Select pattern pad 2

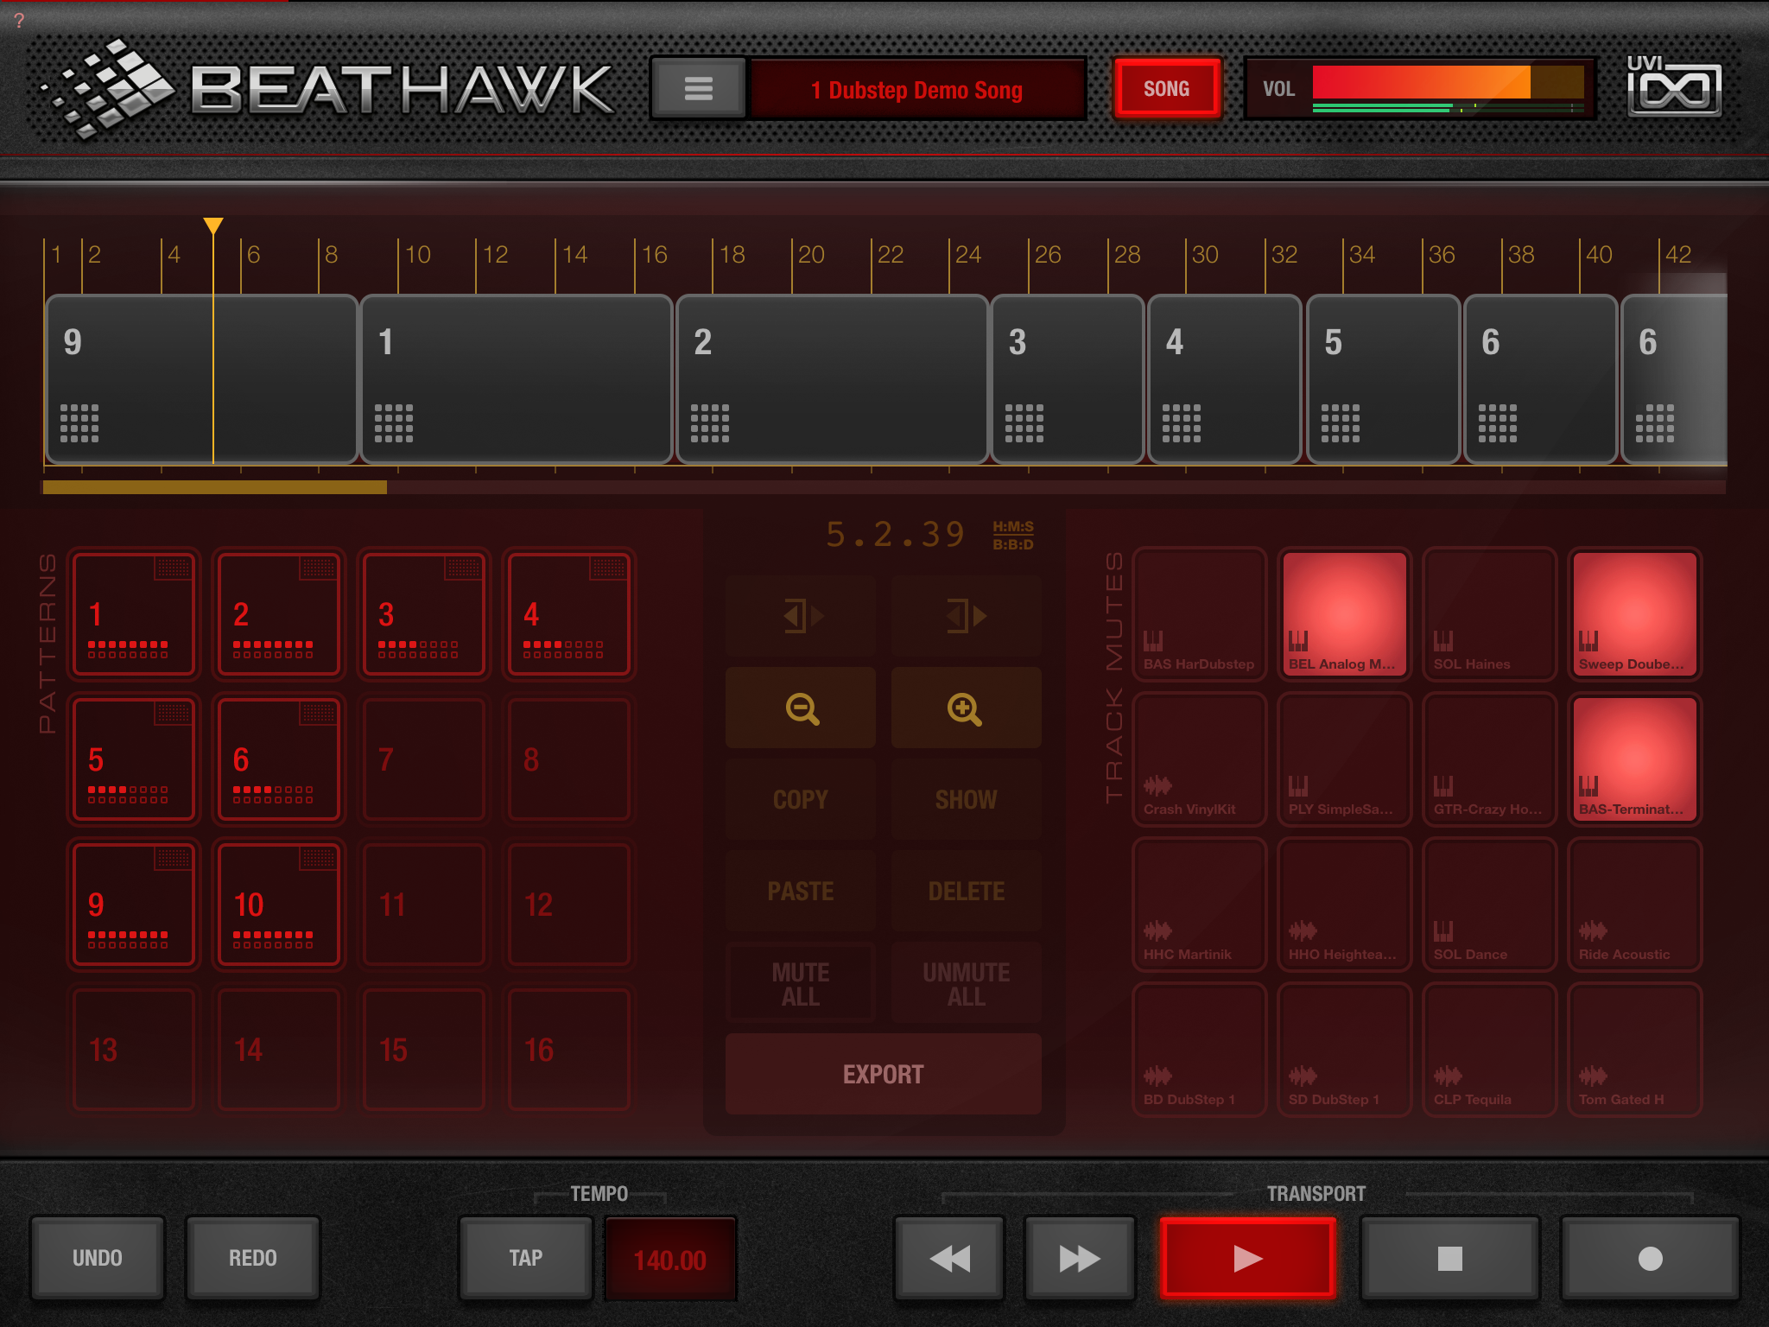tap(278, 613)
